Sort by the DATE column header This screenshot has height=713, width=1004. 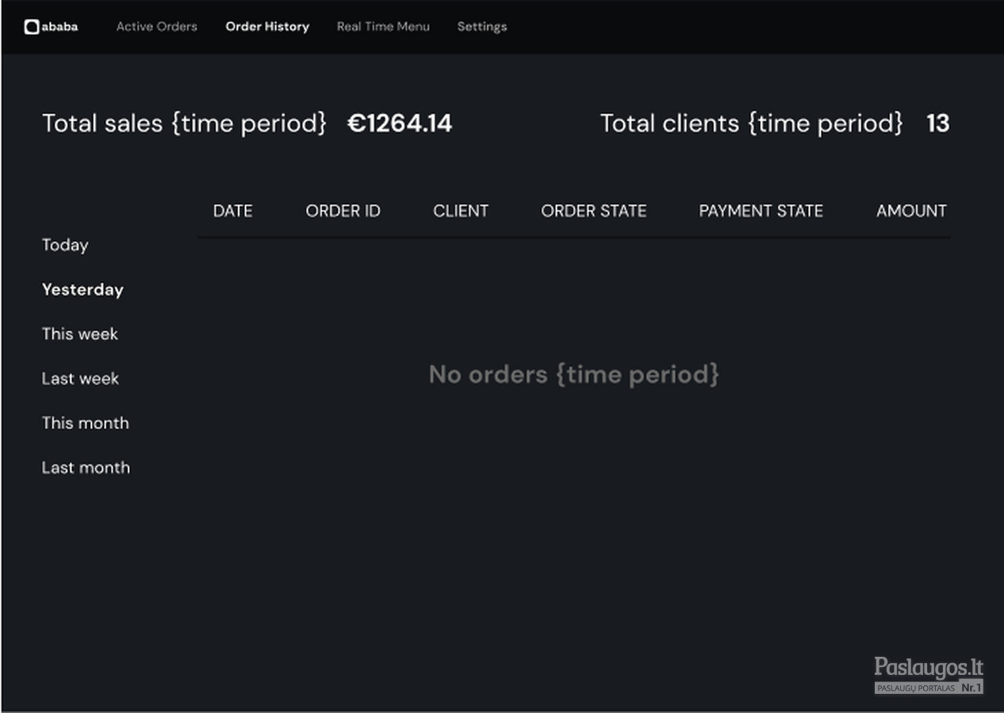pyautogui.click(x=233, y=211)
